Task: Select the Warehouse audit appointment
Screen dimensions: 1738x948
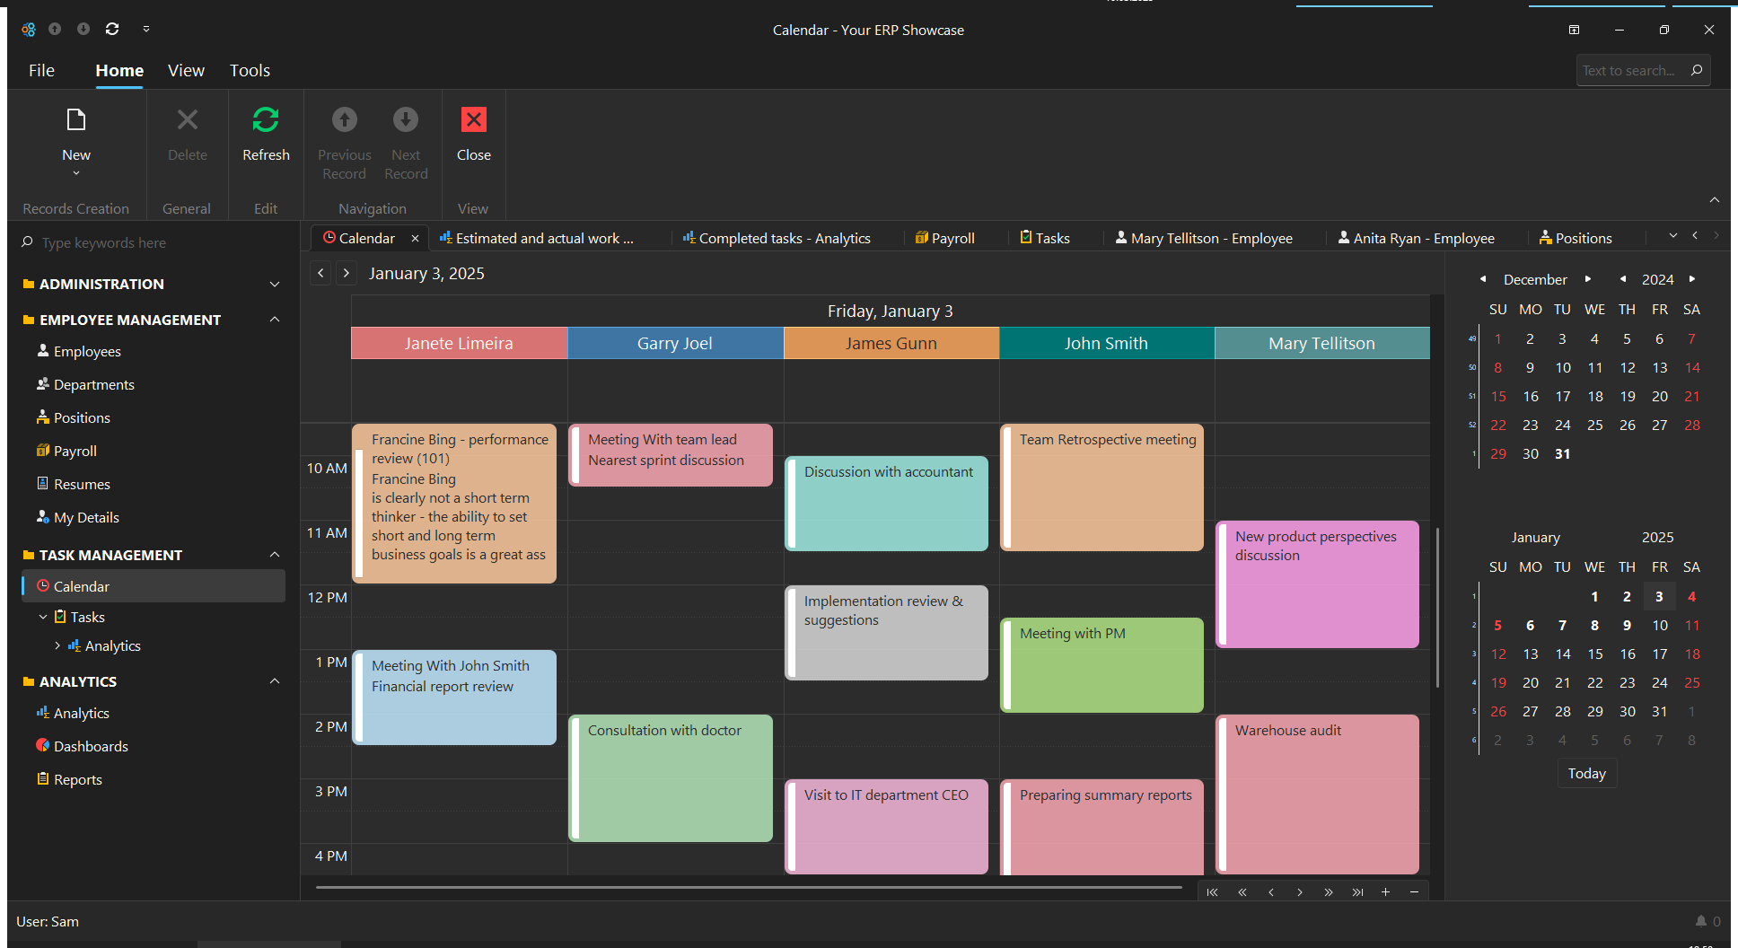Action: point(1317,790)
